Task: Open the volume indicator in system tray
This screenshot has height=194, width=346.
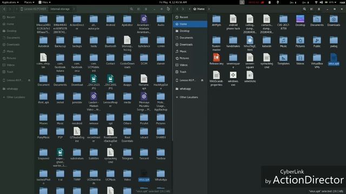Action: click(321, 2)
